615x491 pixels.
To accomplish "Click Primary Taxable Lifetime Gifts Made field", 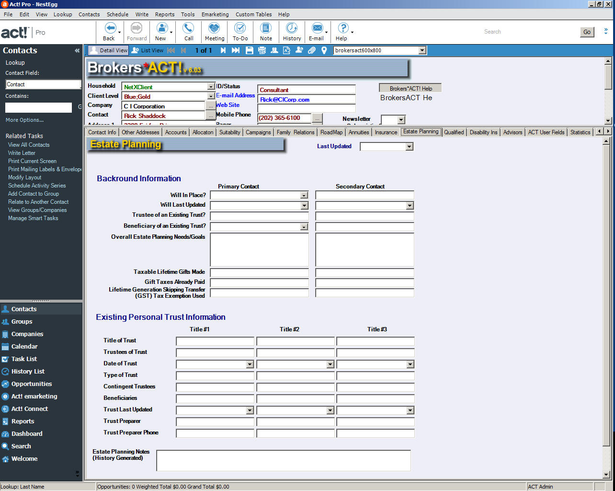I will pyautogui.click(x=260, y=273).
